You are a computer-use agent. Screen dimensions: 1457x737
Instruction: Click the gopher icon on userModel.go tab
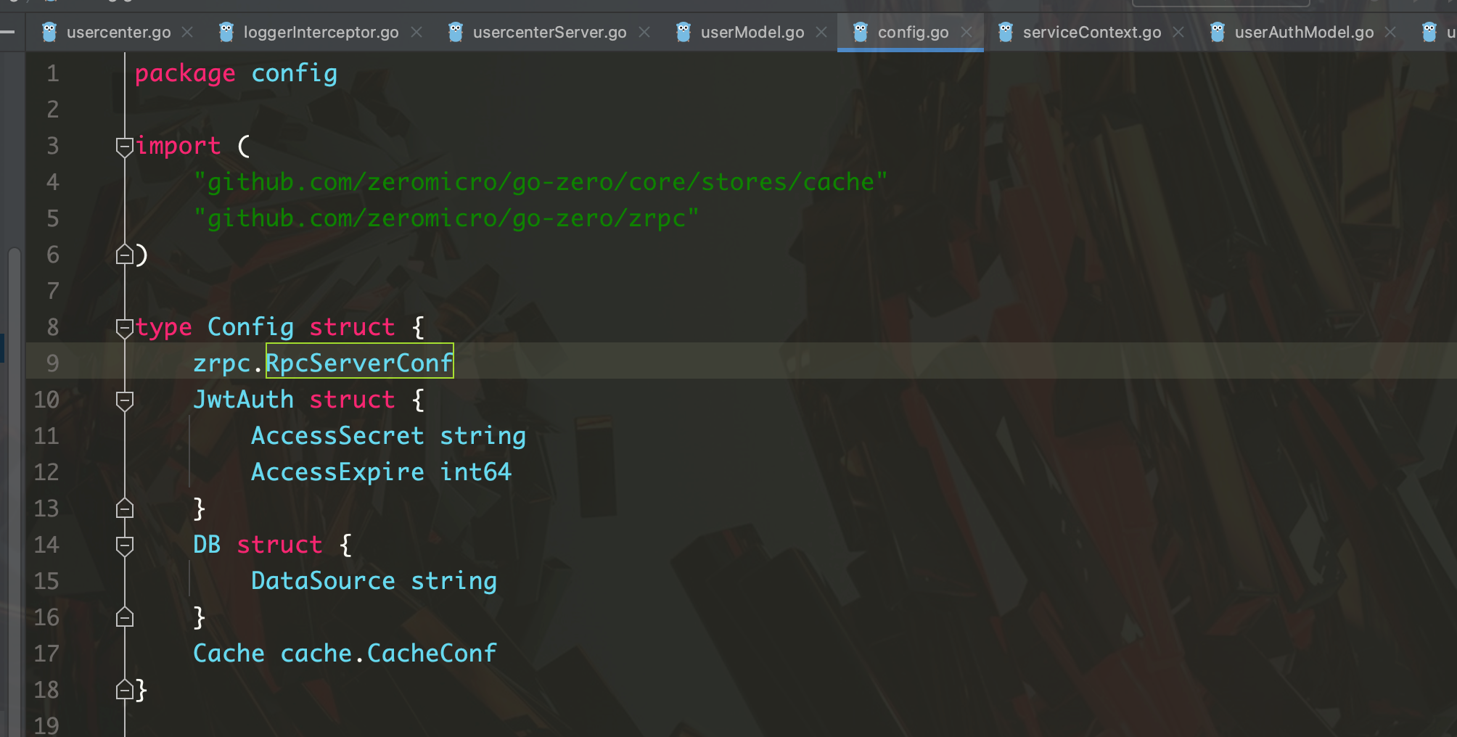684,32
